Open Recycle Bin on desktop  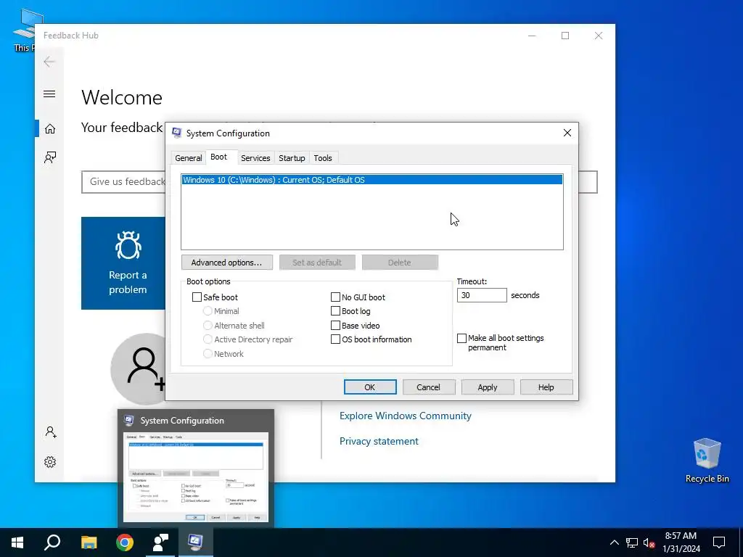[707, 461]
